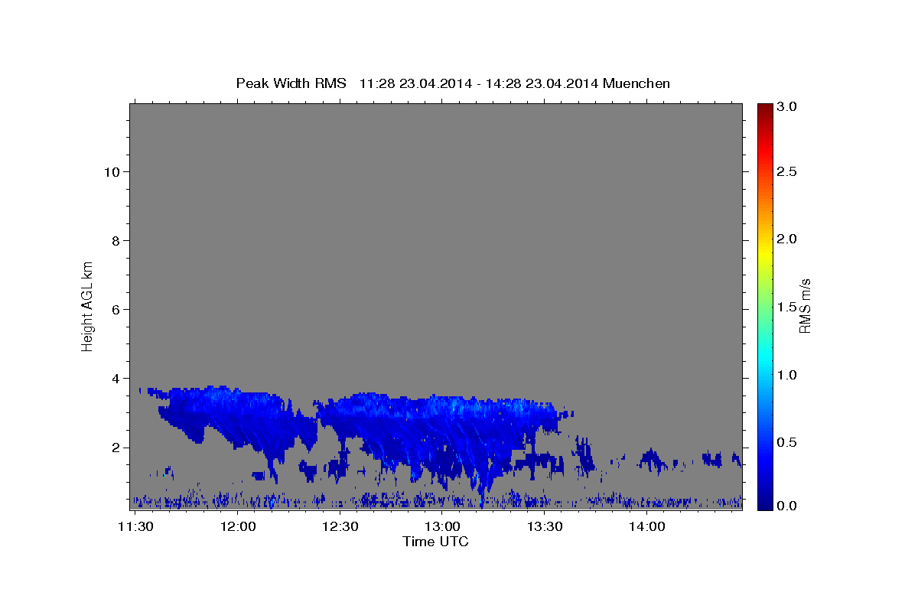Click the 11:30 time tick label

(135, 526)
